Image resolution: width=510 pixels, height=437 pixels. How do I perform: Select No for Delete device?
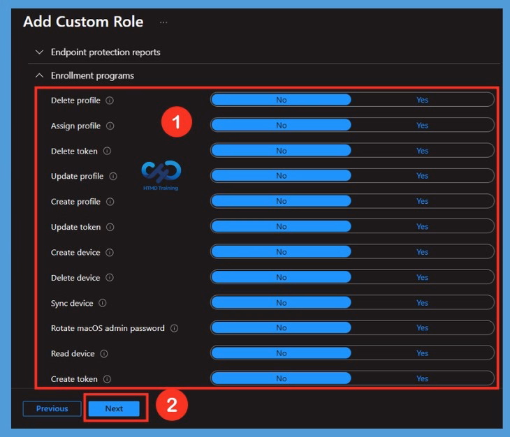(282, 277)
